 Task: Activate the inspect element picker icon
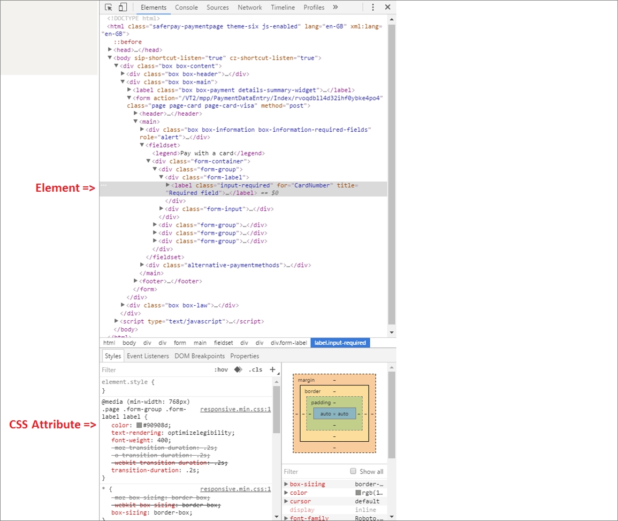coord(109,7)
